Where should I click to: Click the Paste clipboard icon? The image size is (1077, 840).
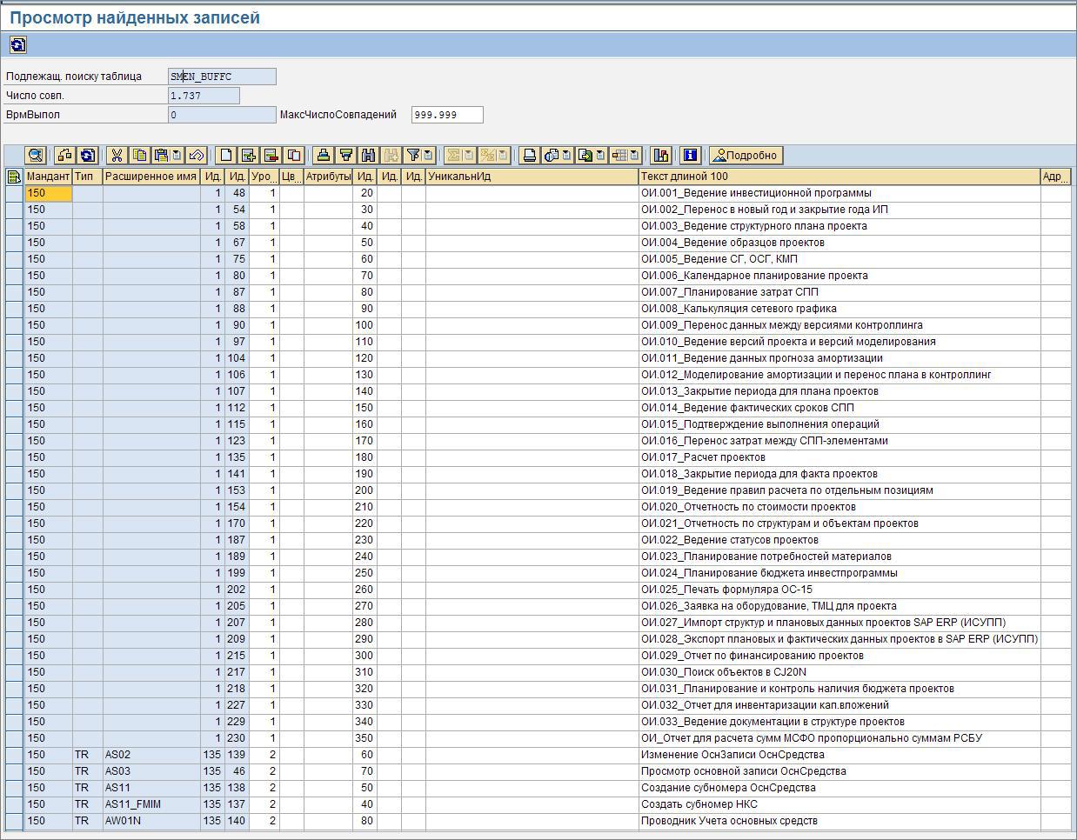(x=161, y=156)
